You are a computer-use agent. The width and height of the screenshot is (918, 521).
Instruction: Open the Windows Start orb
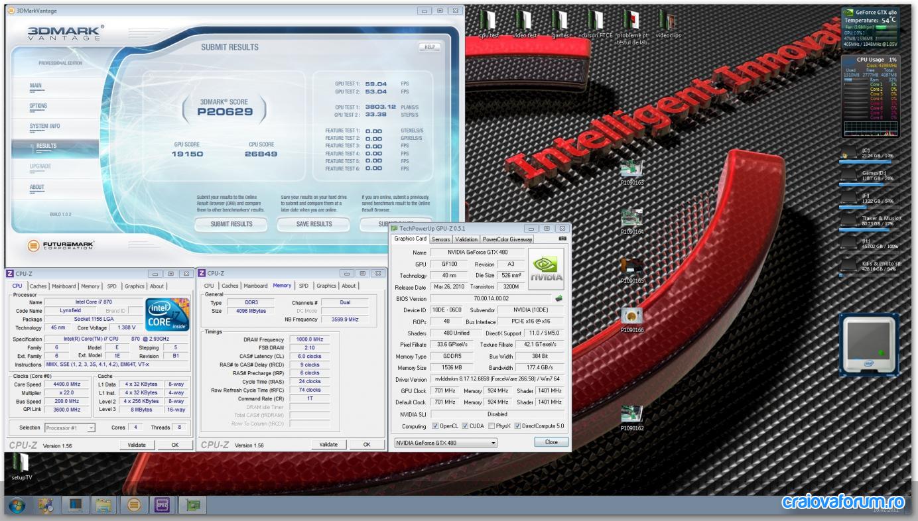point(17,506)
